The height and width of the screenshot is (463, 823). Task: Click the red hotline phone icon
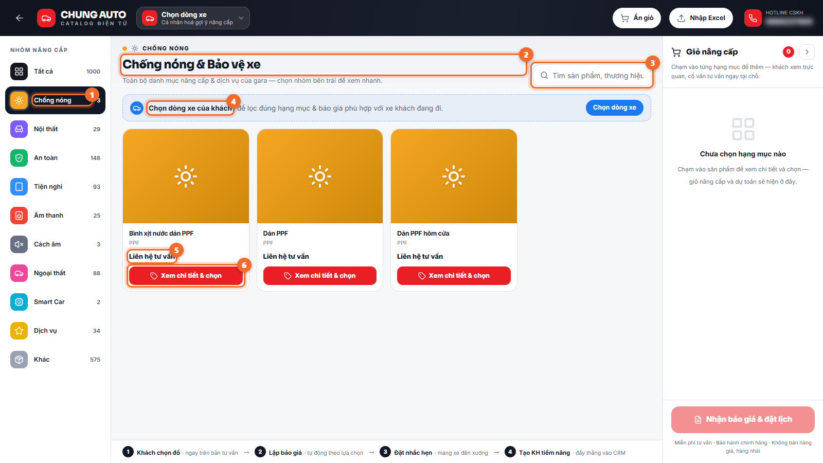click(753, 18)
